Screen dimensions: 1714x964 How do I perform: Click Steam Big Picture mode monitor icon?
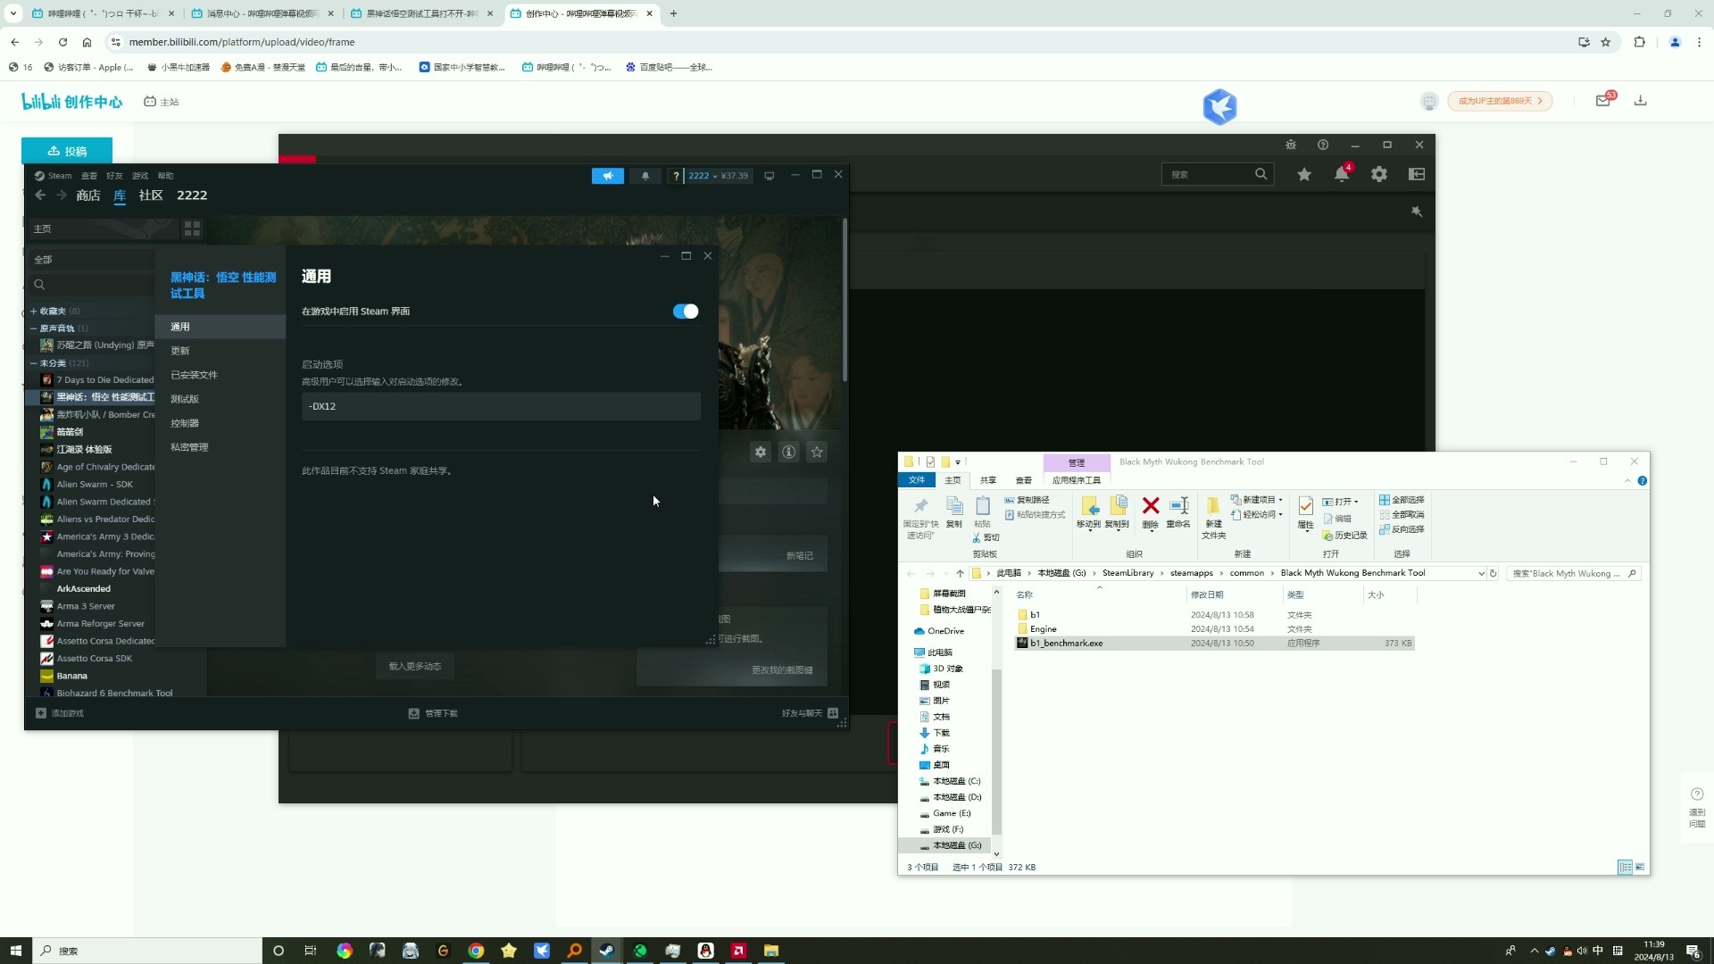click(x=770, y=176)
